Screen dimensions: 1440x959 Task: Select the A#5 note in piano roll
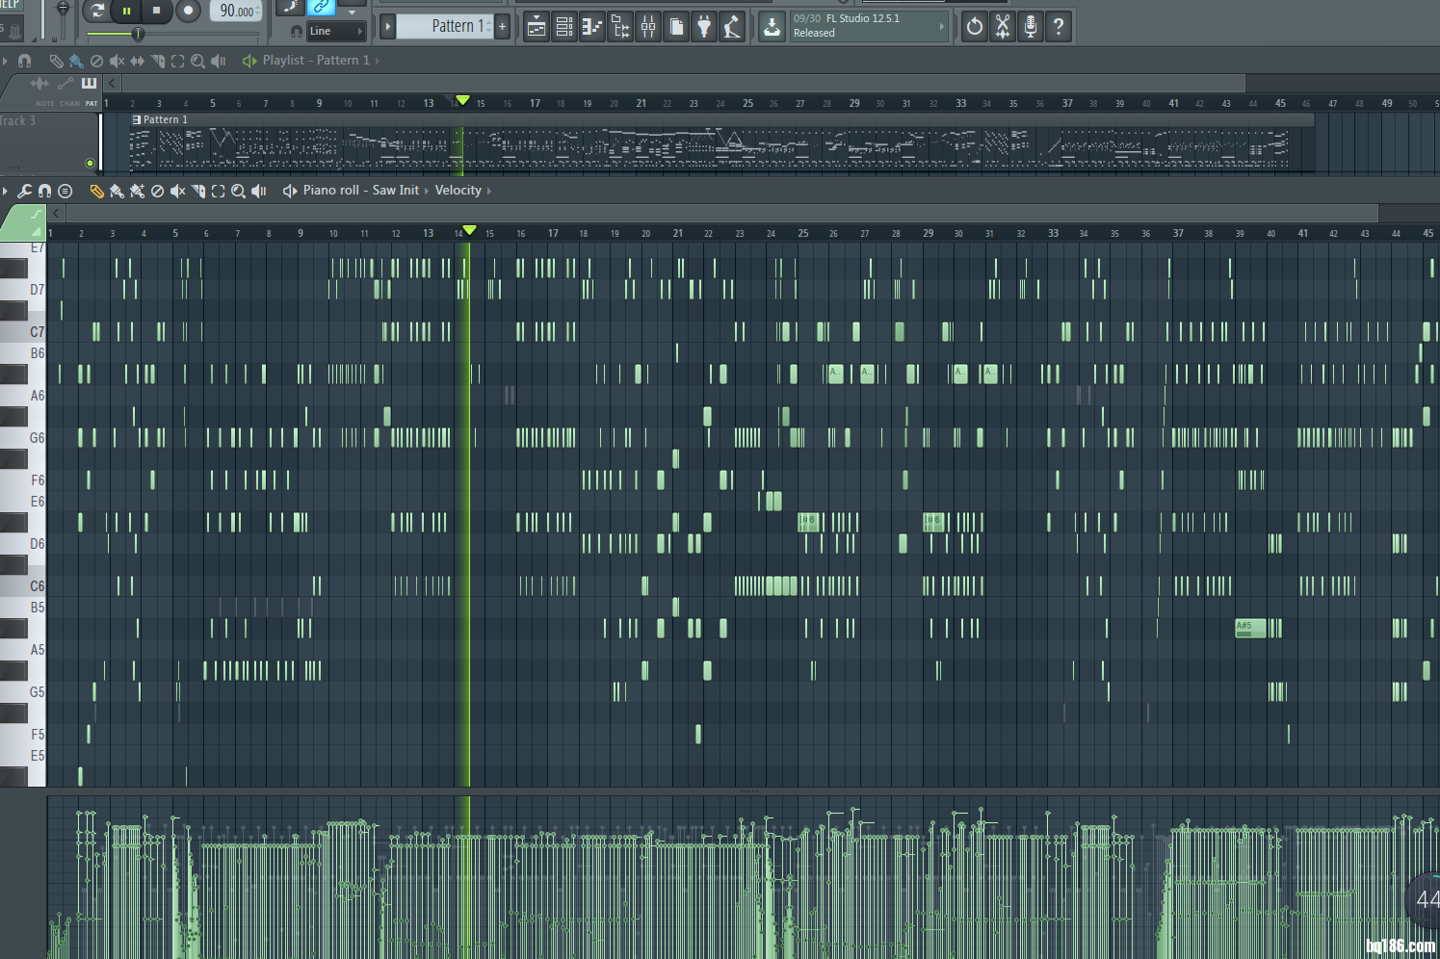(x=1250, y=629)
